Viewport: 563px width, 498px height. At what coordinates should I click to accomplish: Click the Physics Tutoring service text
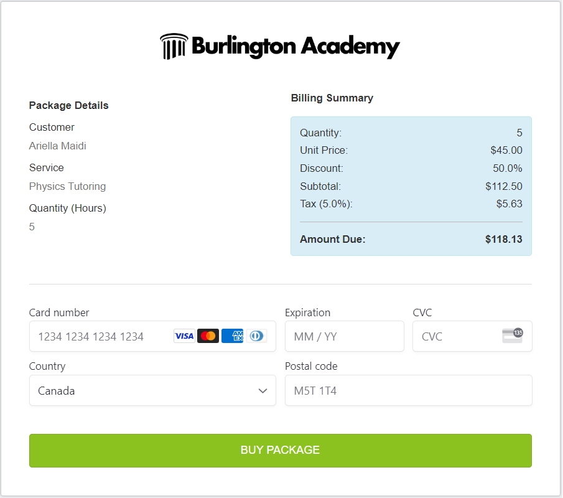tap(68, 187)
